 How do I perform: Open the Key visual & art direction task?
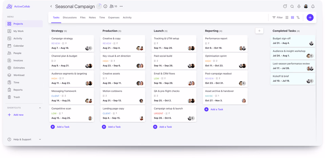click(123, 61)
